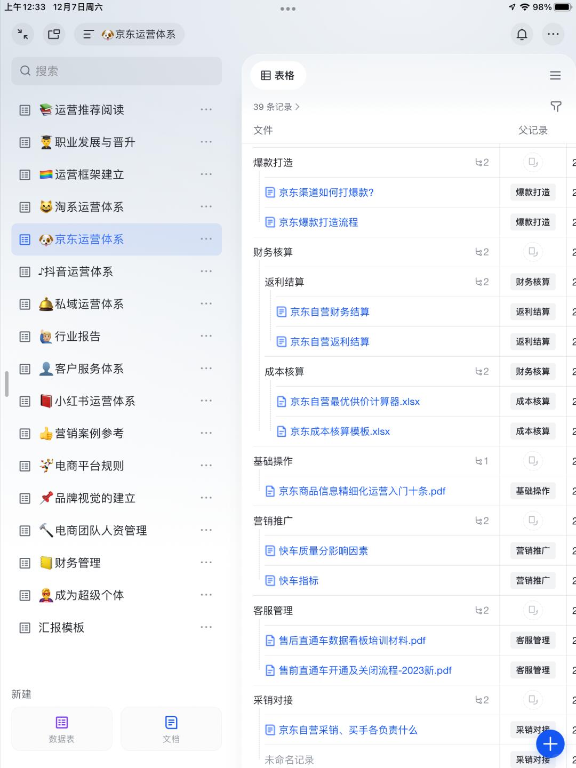Image resolution: width=576 pixels, height=768 pixels.
Task: Open more options for 客户服务体系
Action: click(x=206, y=369)
